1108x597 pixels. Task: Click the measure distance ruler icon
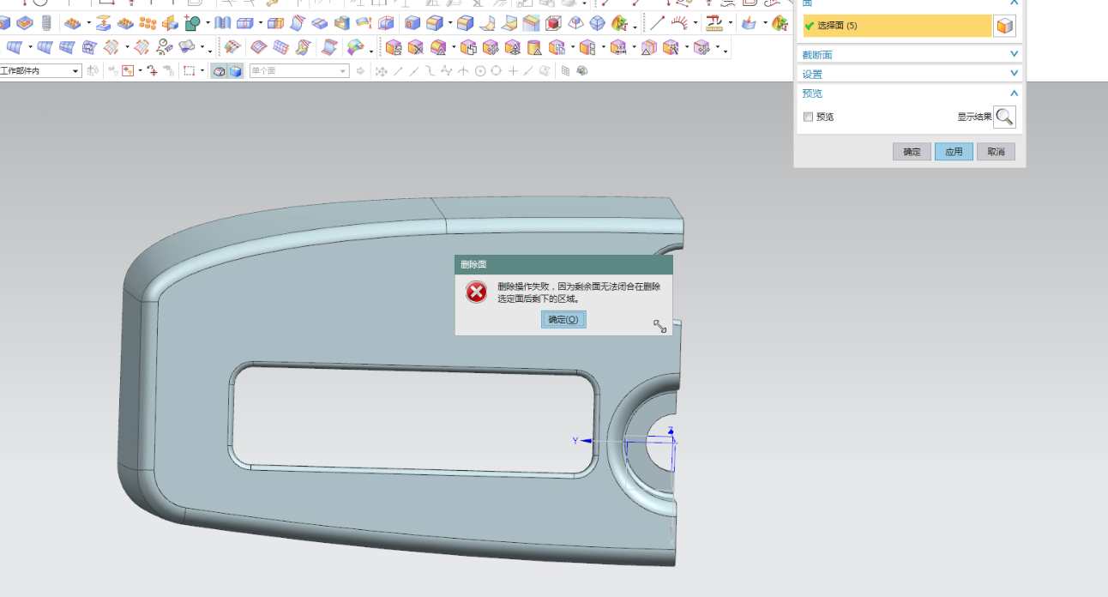click(714, 23)
